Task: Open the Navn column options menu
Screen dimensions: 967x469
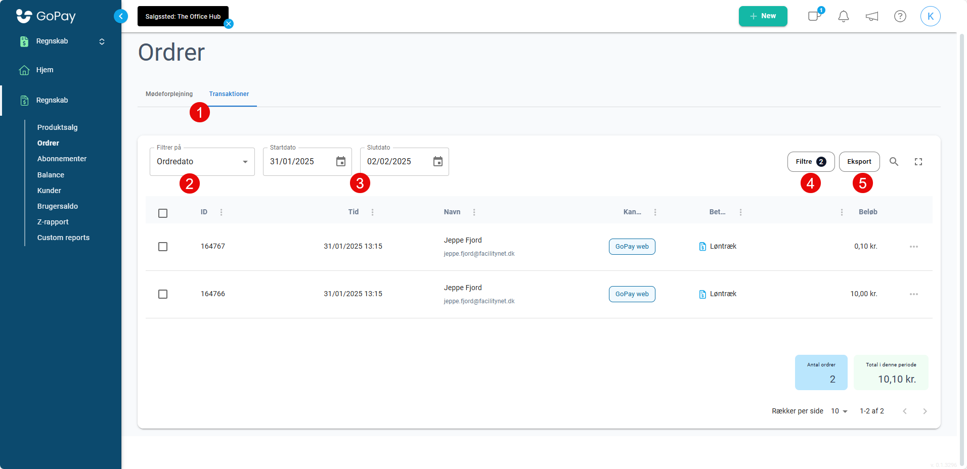Action: 474,212
